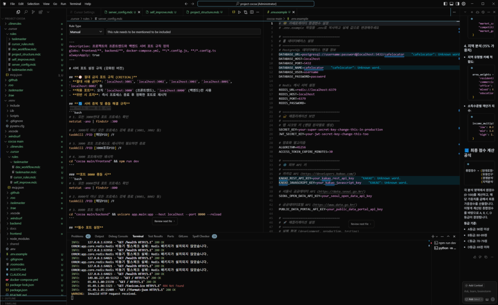Create a new terminal with plus icon

(432, 236)
